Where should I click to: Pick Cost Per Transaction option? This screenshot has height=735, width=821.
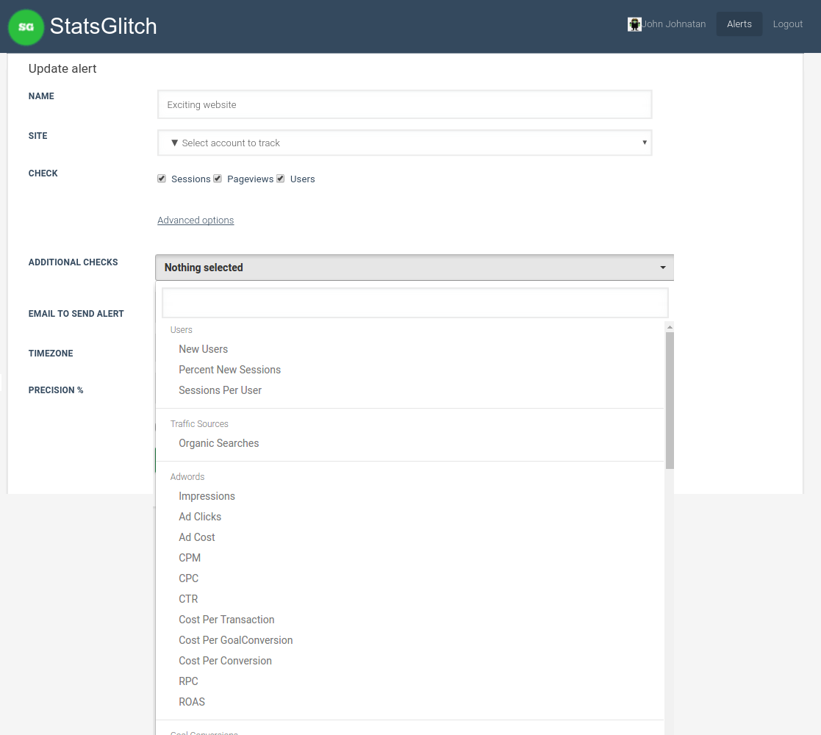[x=226, y=620]
